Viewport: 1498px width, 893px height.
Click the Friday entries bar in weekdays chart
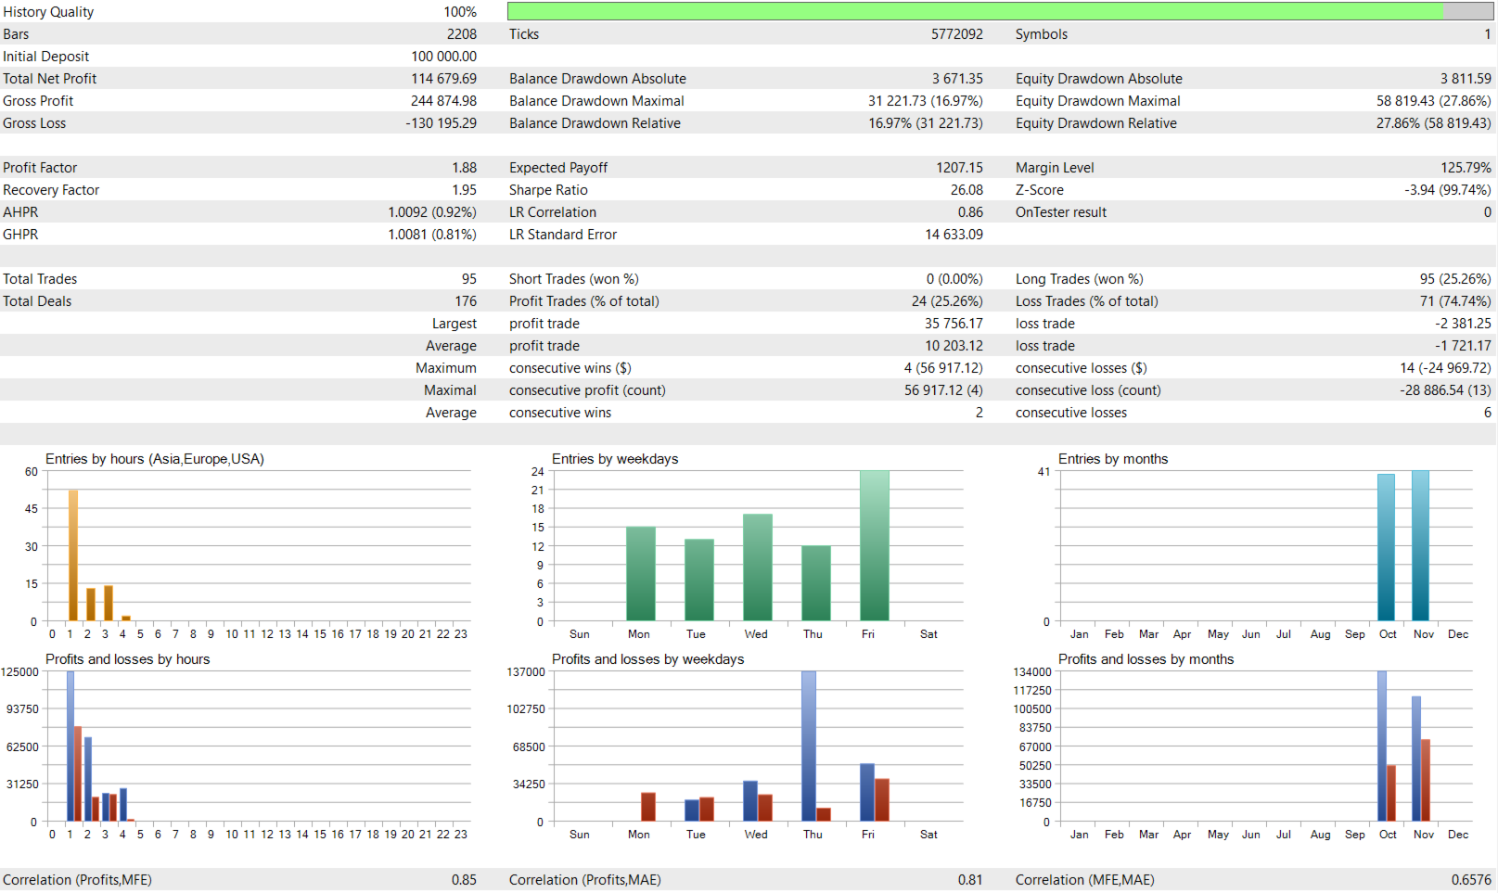tap(875, 546)
